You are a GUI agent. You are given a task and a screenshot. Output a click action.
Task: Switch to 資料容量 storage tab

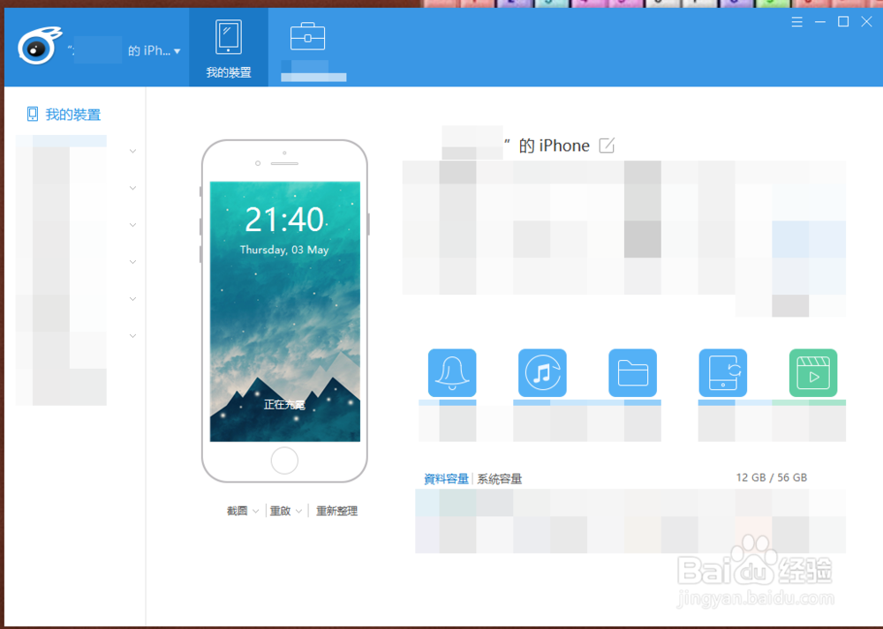446,479
